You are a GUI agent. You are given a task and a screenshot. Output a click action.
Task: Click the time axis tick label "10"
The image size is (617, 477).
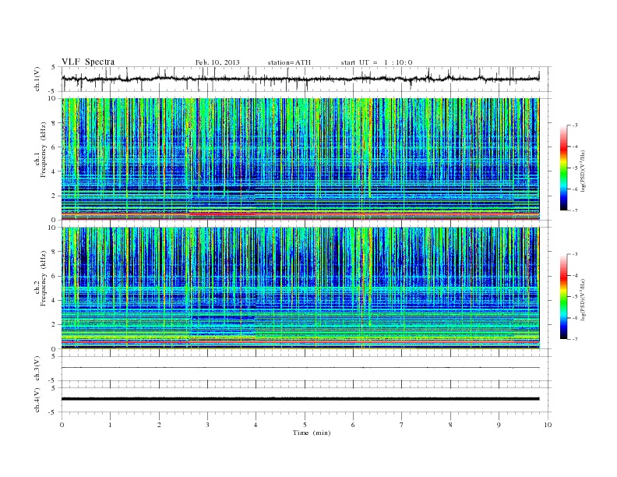pos(548,425)
